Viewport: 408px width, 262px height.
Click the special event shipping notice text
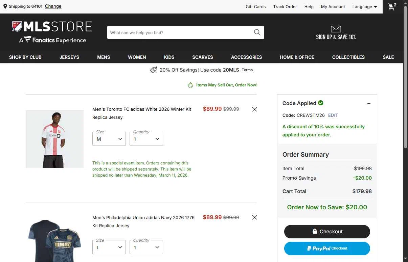(142, 169)
